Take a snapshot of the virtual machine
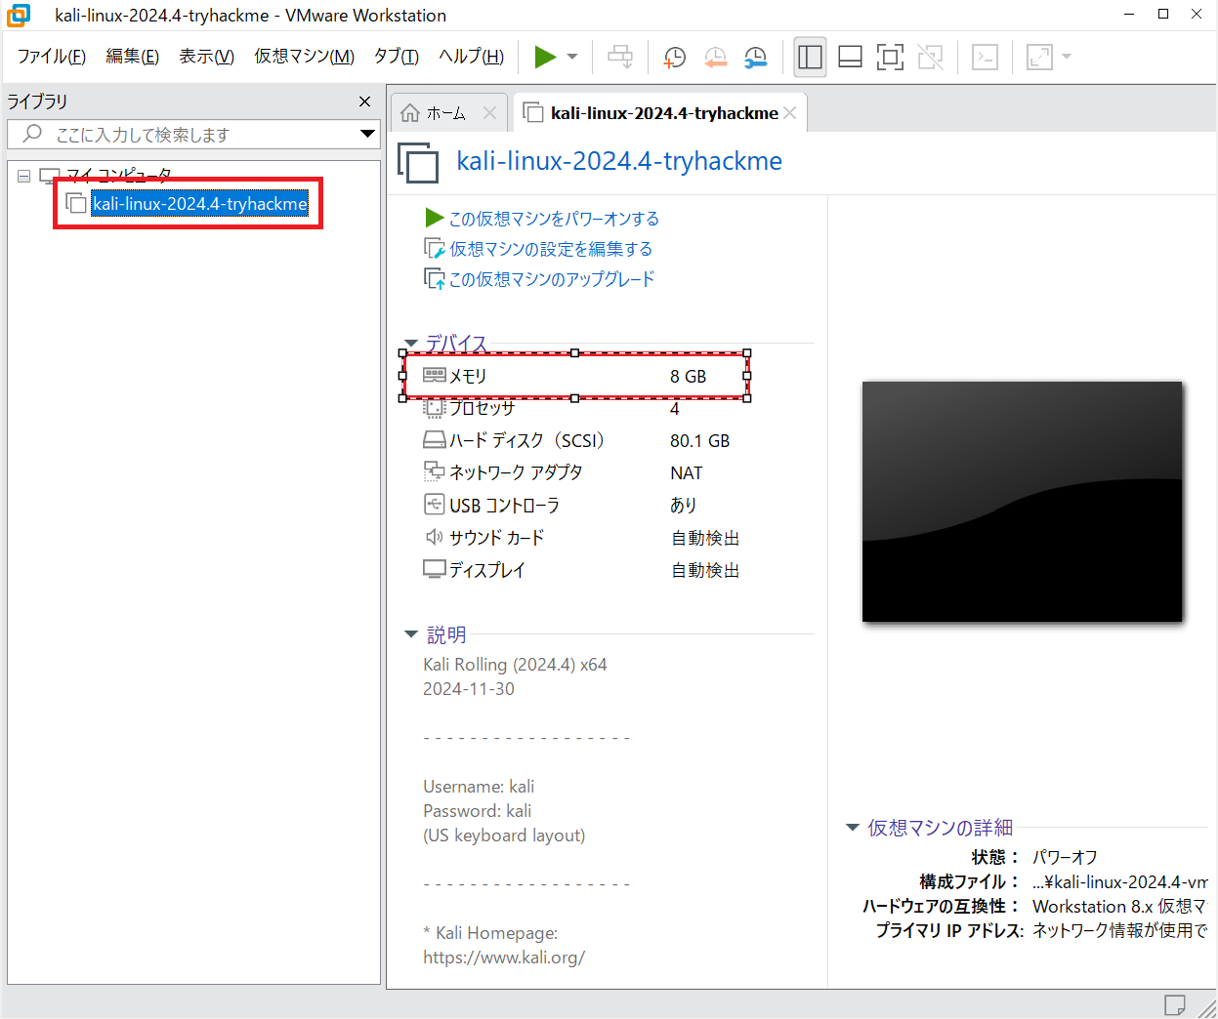The width and height of the screenshot is (1218, 1019). 674,58
